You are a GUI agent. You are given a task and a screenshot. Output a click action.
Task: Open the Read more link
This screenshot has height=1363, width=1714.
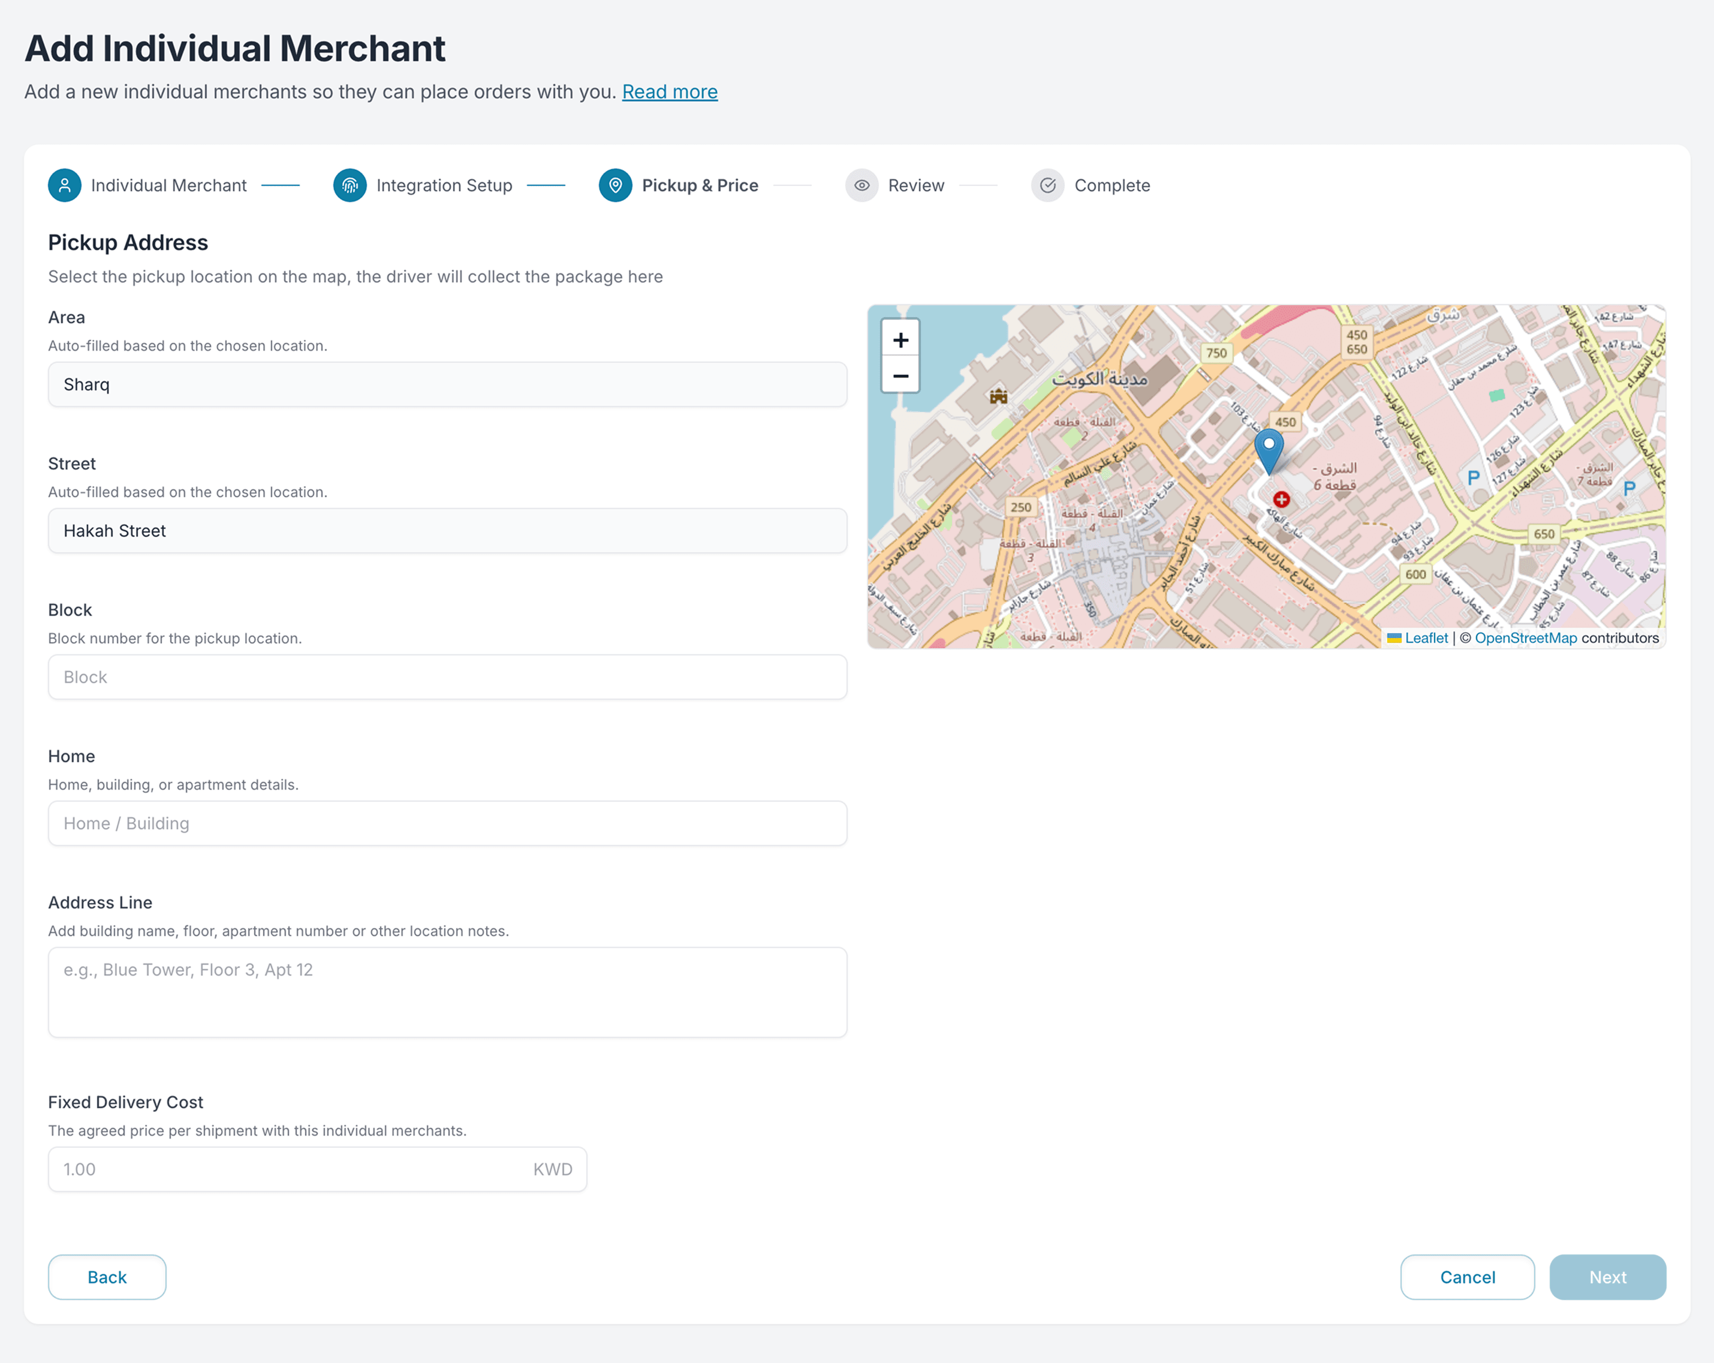tap(670, 92)
